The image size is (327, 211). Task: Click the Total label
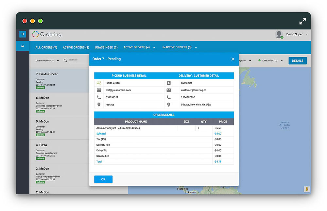(x=99, y=161)
